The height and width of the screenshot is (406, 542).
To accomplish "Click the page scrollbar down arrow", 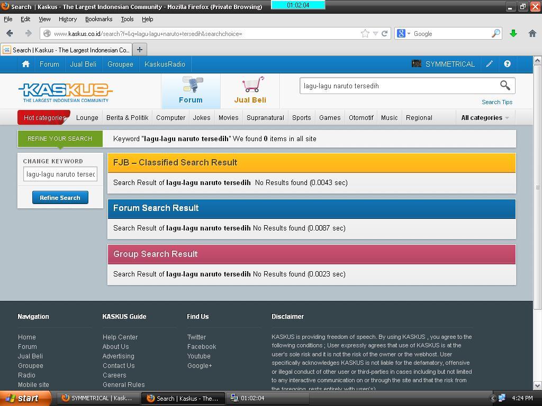I will coord(538,385).
